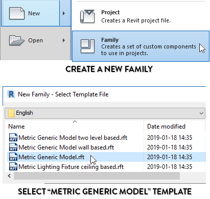Click the dropdown chevron of folder selector
This screenshot has height=199, width=210.
(201, 113)
